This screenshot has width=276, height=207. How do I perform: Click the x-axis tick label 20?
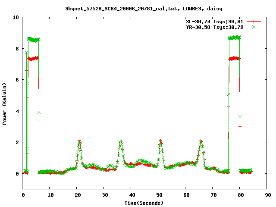pyautogui.click(x=78, y=195)
